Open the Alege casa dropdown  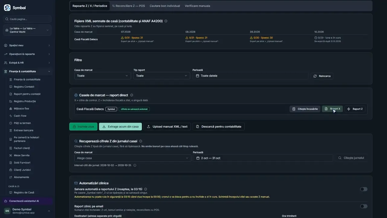pos(133,158)
